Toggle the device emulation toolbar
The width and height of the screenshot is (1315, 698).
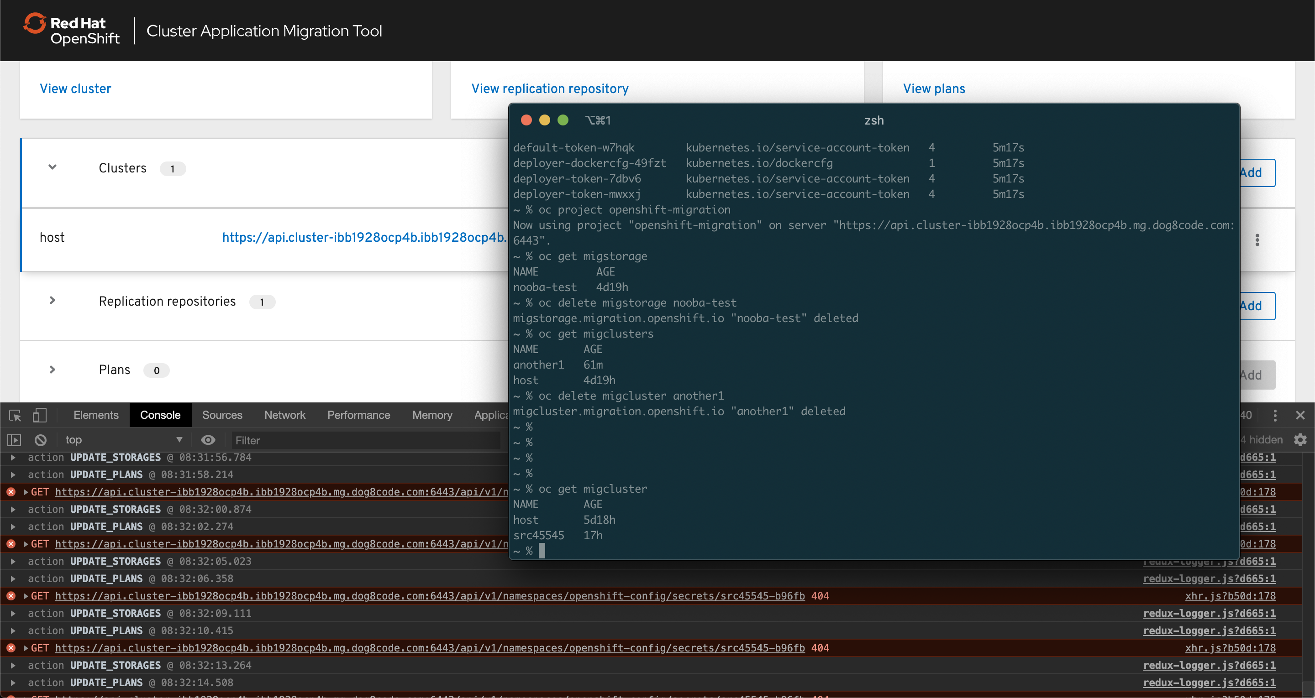(40, 415)
